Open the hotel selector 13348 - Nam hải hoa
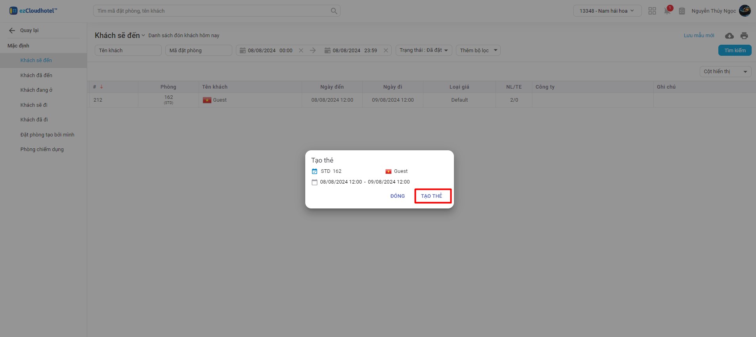This screenshot has height=337, width=756. 607,11
